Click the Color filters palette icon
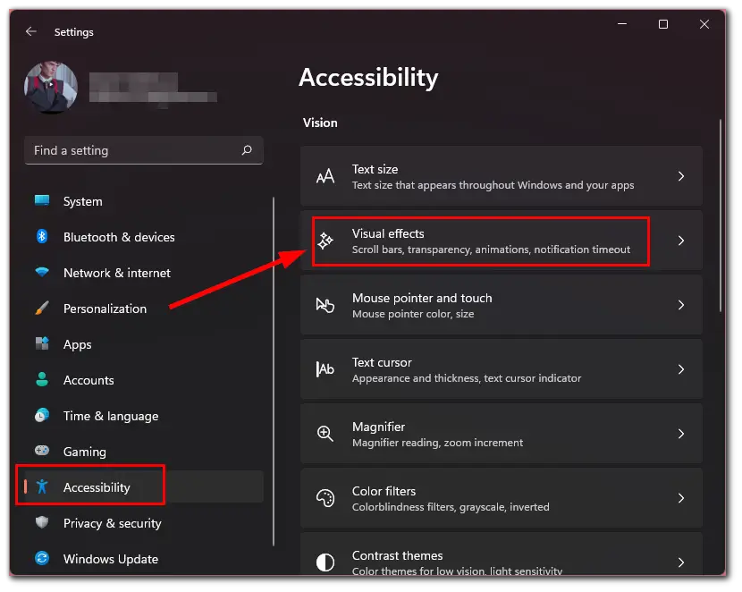 click(325, 498)
